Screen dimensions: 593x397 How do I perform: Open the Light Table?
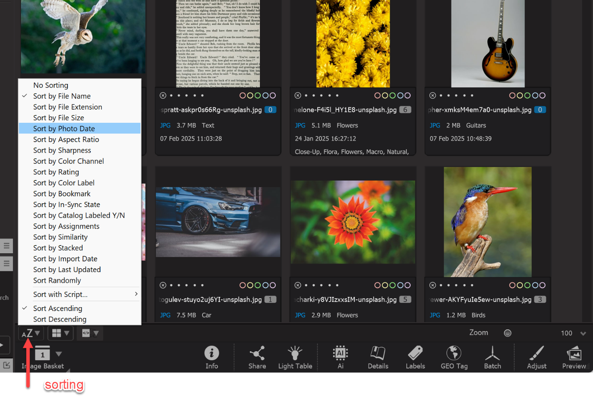coord(295,353)
